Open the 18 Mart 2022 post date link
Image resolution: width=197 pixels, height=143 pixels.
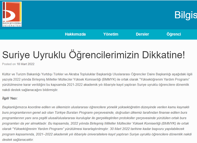click(25, 64)
